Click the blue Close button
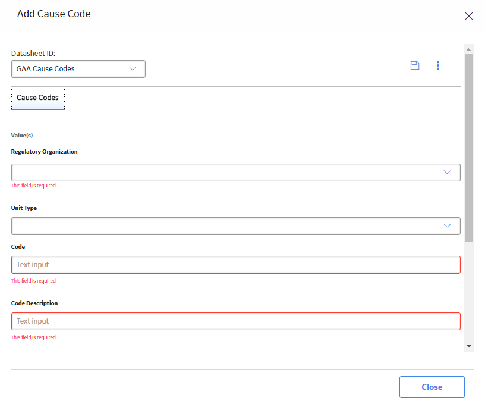485x404 pixels. [432, 387]
